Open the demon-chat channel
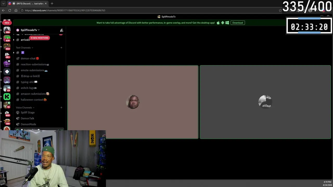This screenshot has height=187, width=333. 39,58
